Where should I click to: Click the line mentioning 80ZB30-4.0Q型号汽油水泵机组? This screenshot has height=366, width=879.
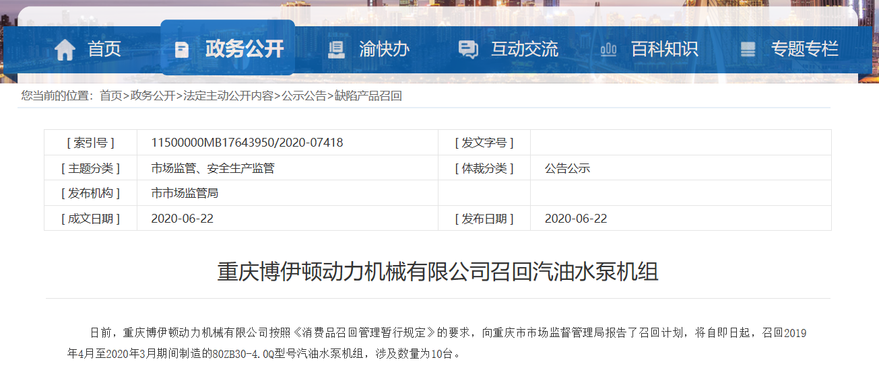(264, 353)
